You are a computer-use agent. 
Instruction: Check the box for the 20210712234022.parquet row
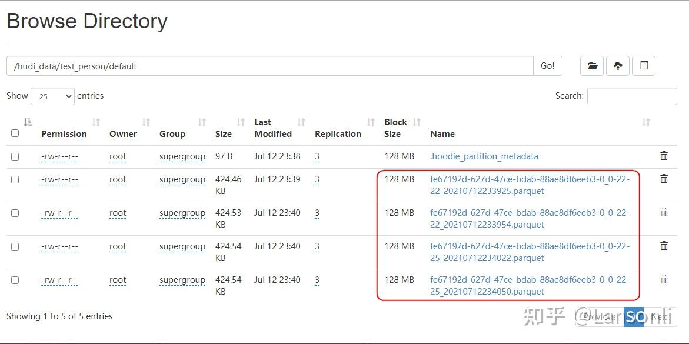click(x=15, y=246)
